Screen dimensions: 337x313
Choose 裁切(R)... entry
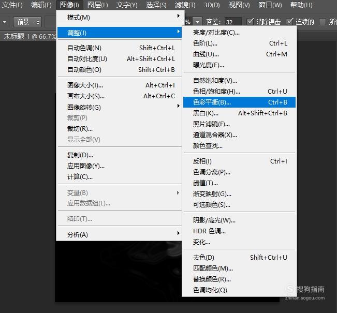pos(120,129)
